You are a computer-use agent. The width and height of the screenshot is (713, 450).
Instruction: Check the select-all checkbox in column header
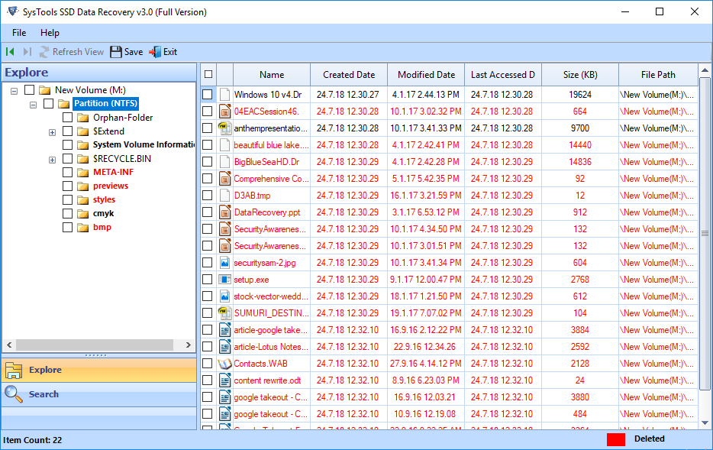(209, 73)
